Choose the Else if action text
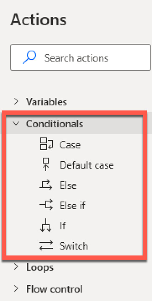The width and height of the screenshot is (152, 301). 73,206
